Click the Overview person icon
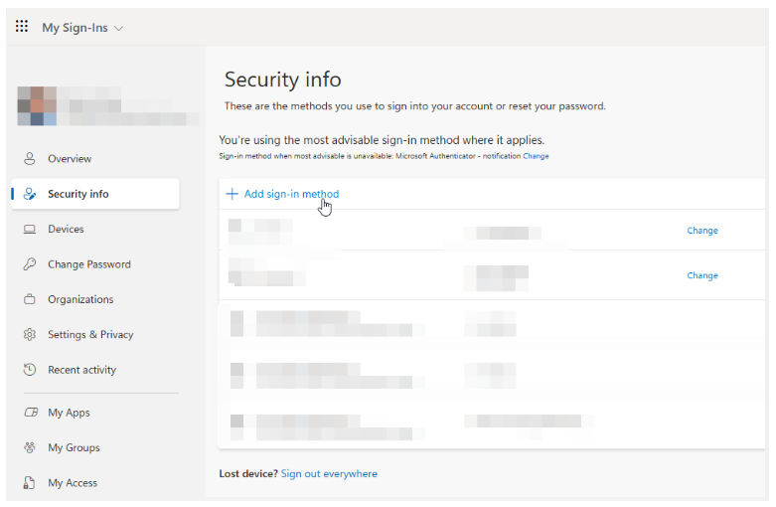Screen dimensions: 776x507 coord(29,159)
